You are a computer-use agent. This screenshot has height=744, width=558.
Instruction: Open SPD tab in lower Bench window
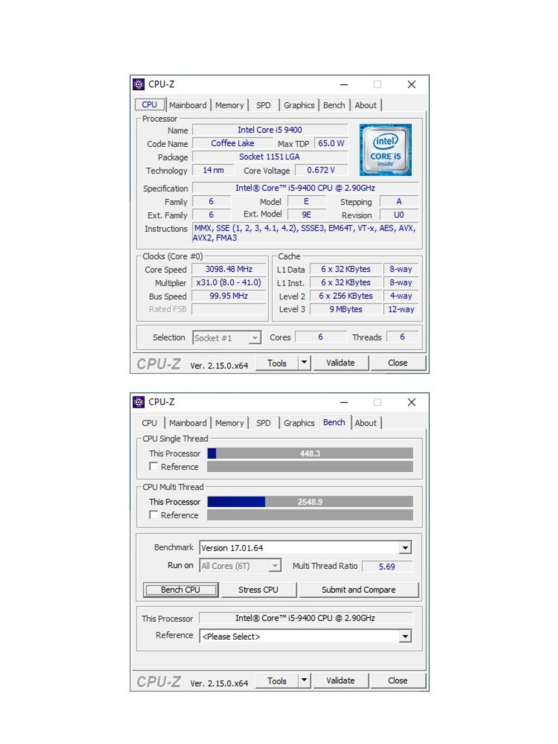(263, 423)
